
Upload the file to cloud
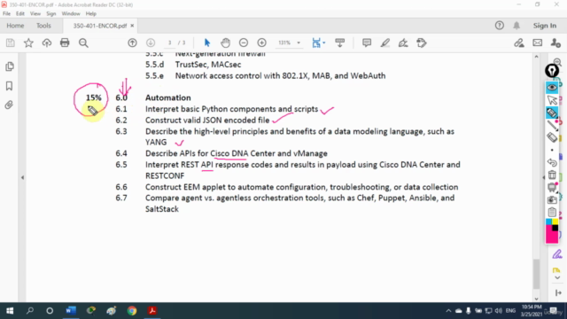pos(47,43)
